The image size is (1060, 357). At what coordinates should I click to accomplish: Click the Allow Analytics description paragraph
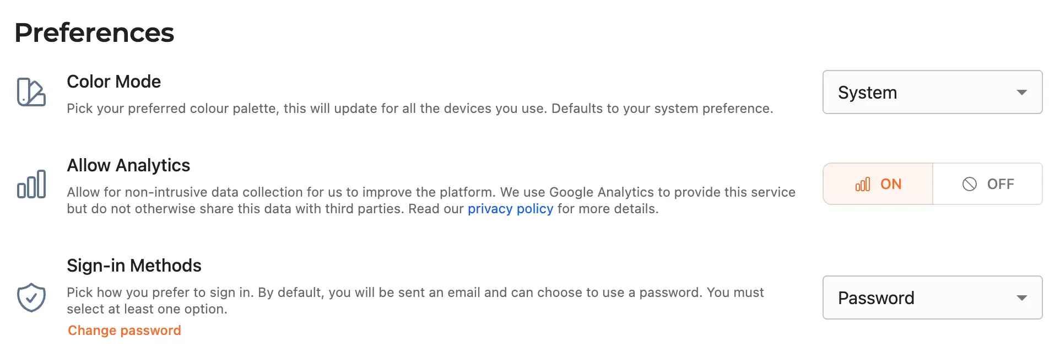click(x=431, y=201)
